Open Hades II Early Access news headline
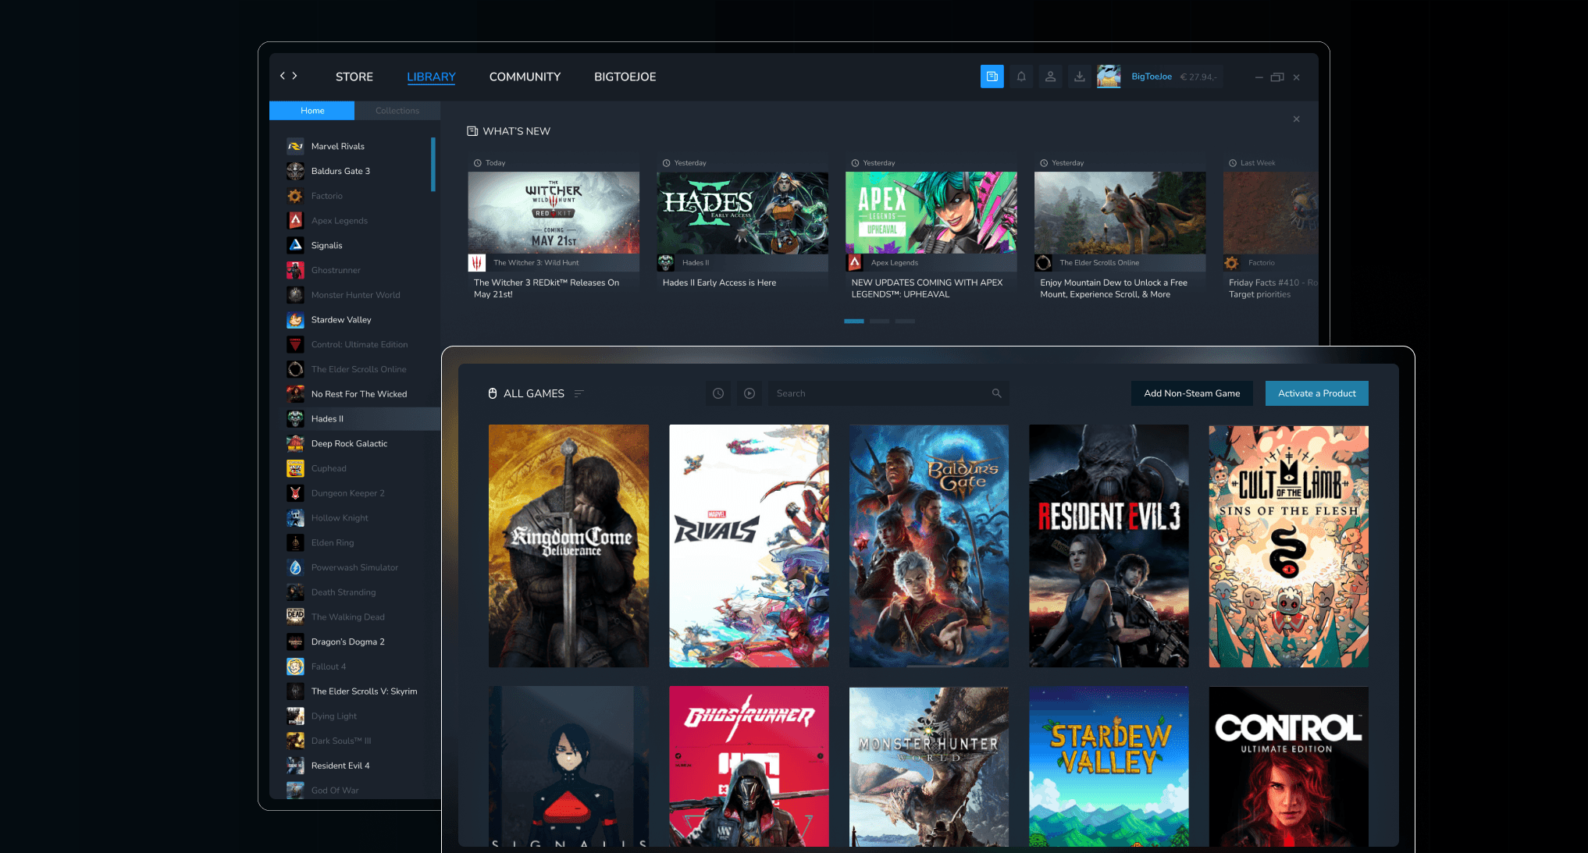This screenshot has height=853, width=1588. [x=719, y=283]
